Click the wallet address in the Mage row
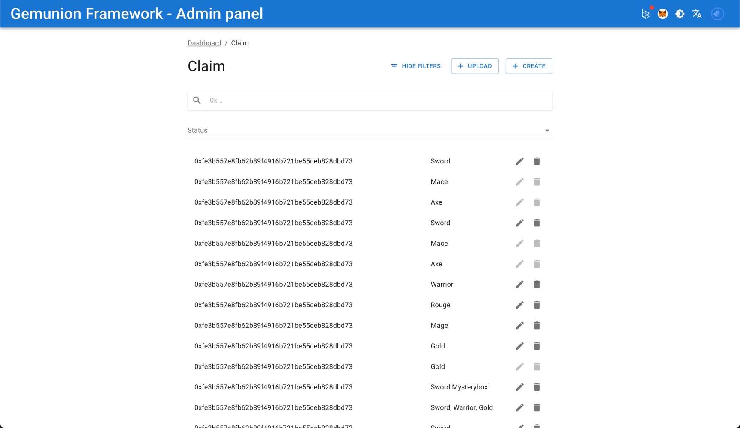The image size is (740, 428). point(273,326)
